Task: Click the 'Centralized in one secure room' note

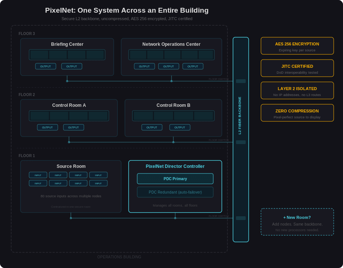Action: [x=71, y=207]
